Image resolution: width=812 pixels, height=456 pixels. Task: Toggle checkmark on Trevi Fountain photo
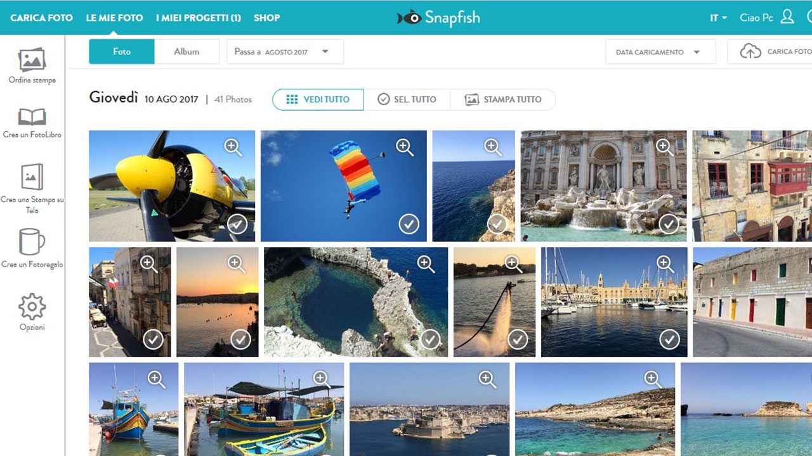click(669, 224)
